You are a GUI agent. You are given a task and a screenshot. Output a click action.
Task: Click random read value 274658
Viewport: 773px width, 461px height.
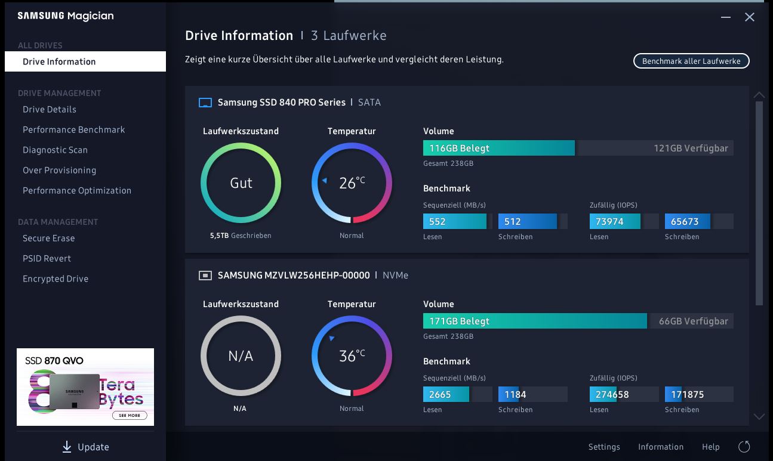point(612,394)
